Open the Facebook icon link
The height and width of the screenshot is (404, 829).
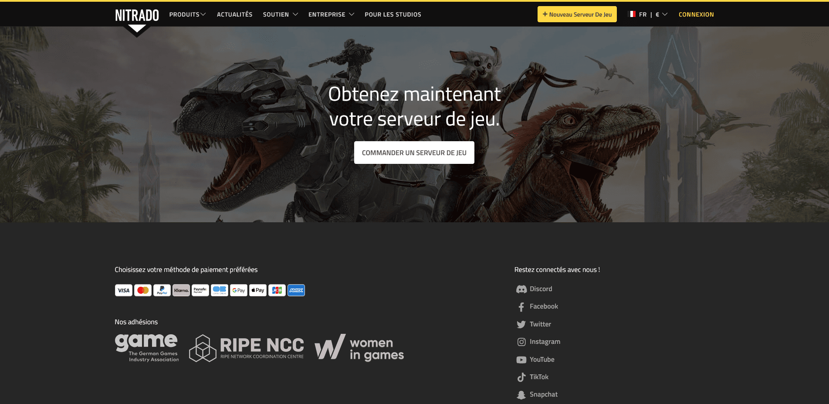click(521, 307)
